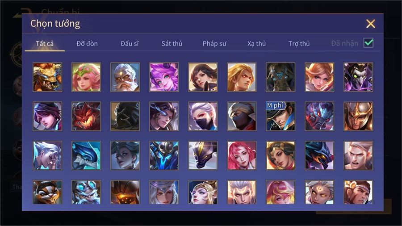Switch to the 'Đỡ đòn' tab
The height and width of the screenshot is (226, 402).
click(x=87, y=44)
